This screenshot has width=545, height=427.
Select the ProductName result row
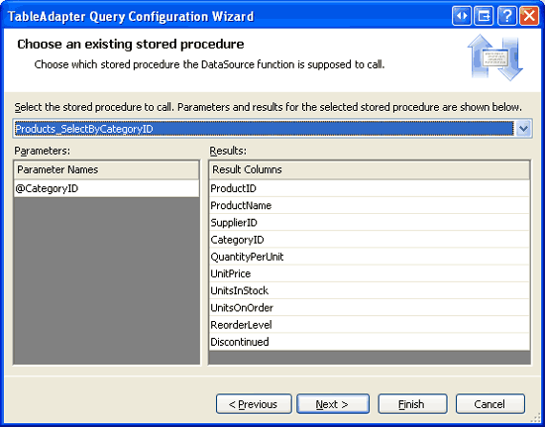[x=370, y=205]
